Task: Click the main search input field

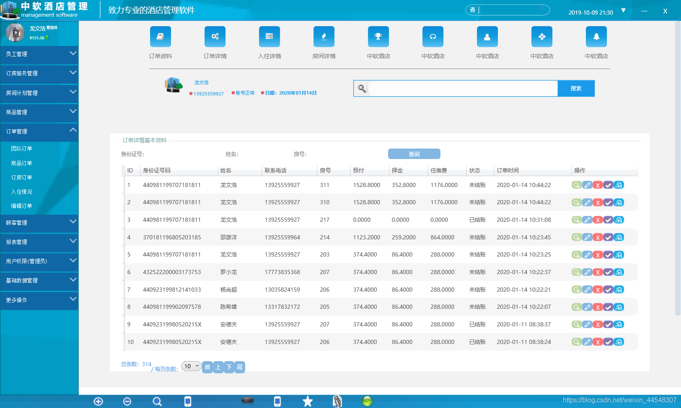Action: (x=463, y=88)
